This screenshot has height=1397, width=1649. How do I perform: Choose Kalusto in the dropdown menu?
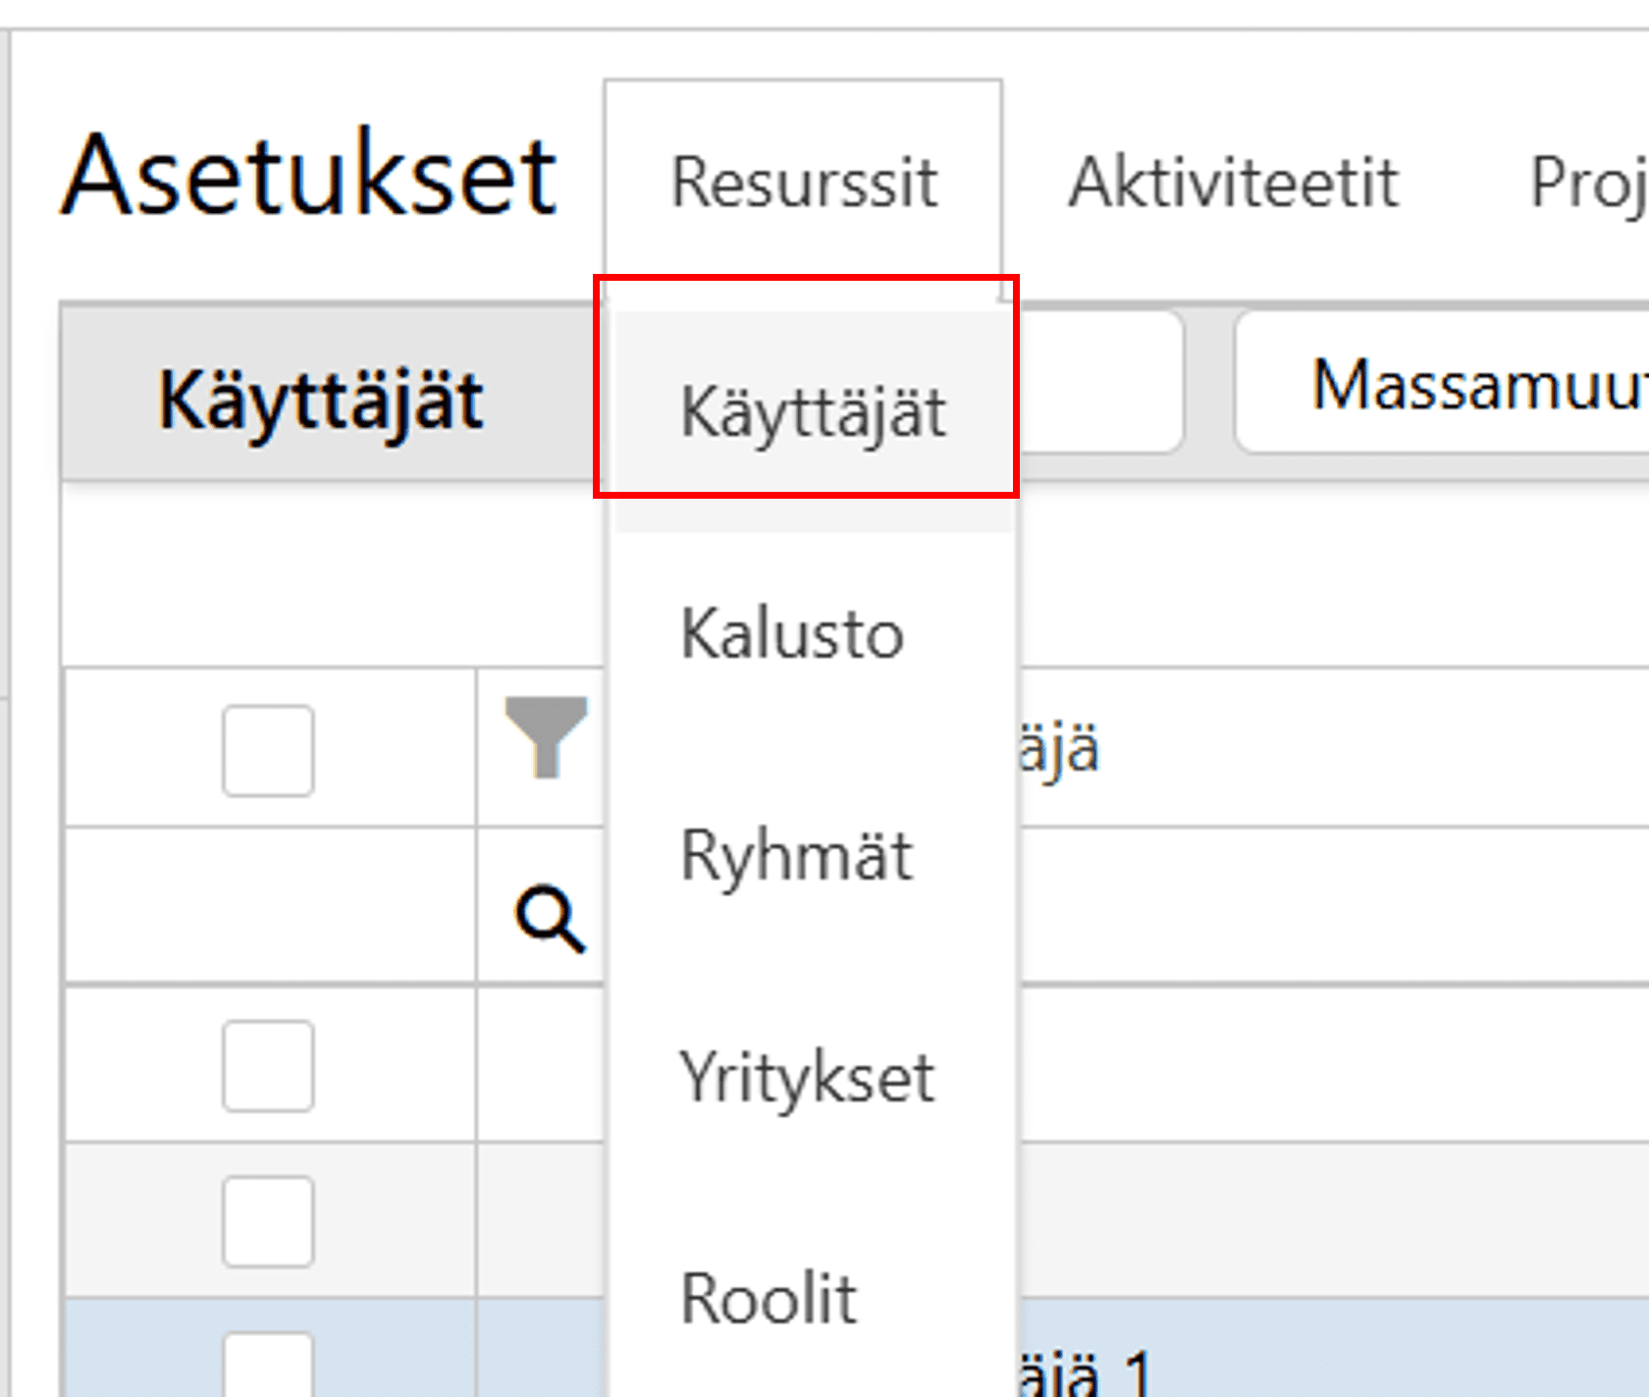coord(791,634)
